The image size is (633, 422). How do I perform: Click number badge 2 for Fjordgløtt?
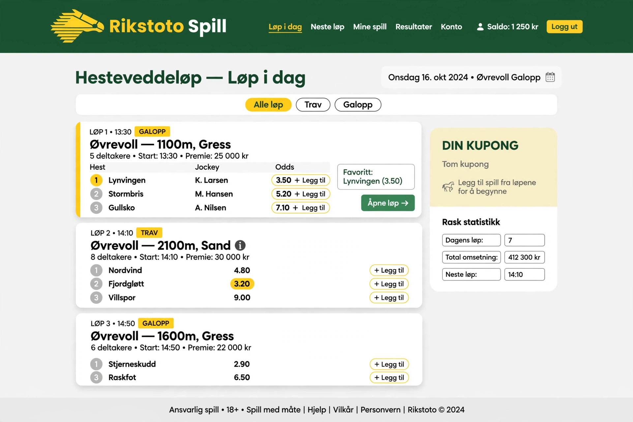click(x=96, y=284)
